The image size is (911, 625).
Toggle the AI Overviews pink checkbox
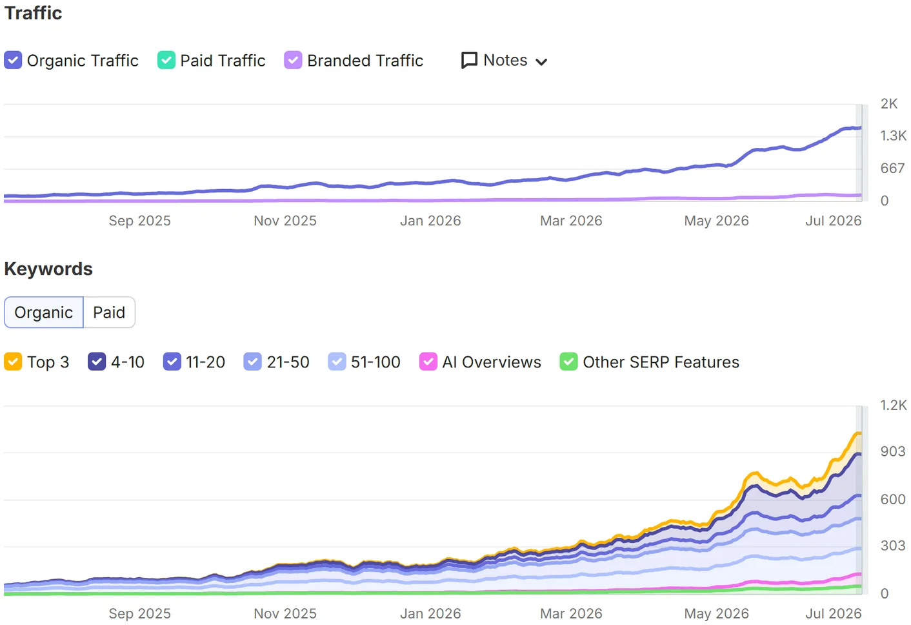tap(428, 362)
